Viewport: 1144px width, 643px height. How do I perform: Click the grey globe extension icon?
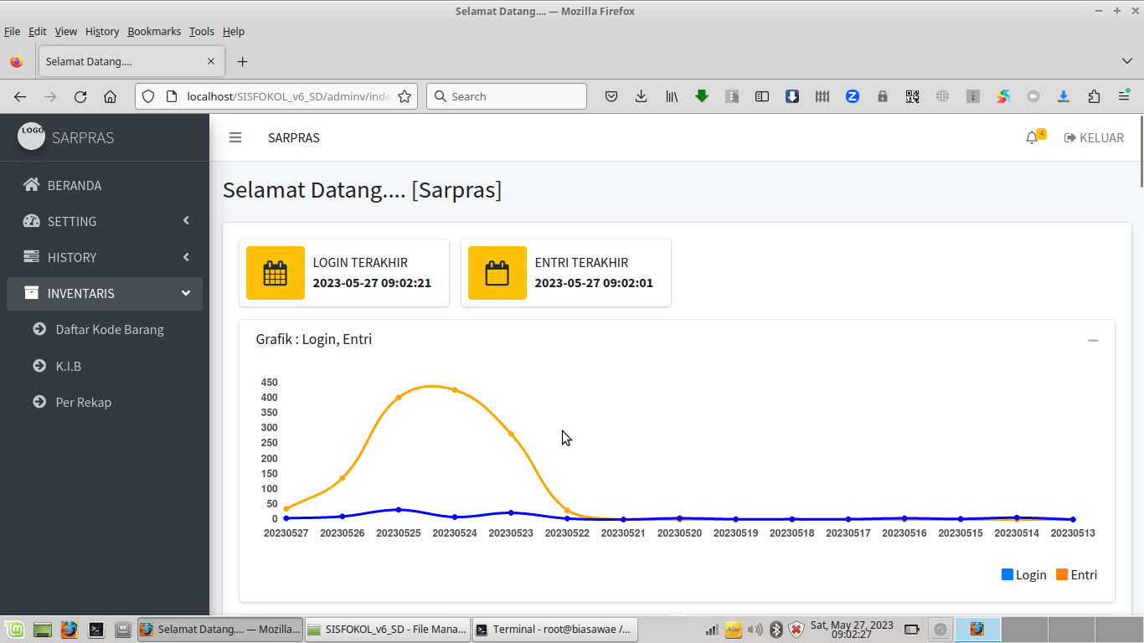[943, 96]
